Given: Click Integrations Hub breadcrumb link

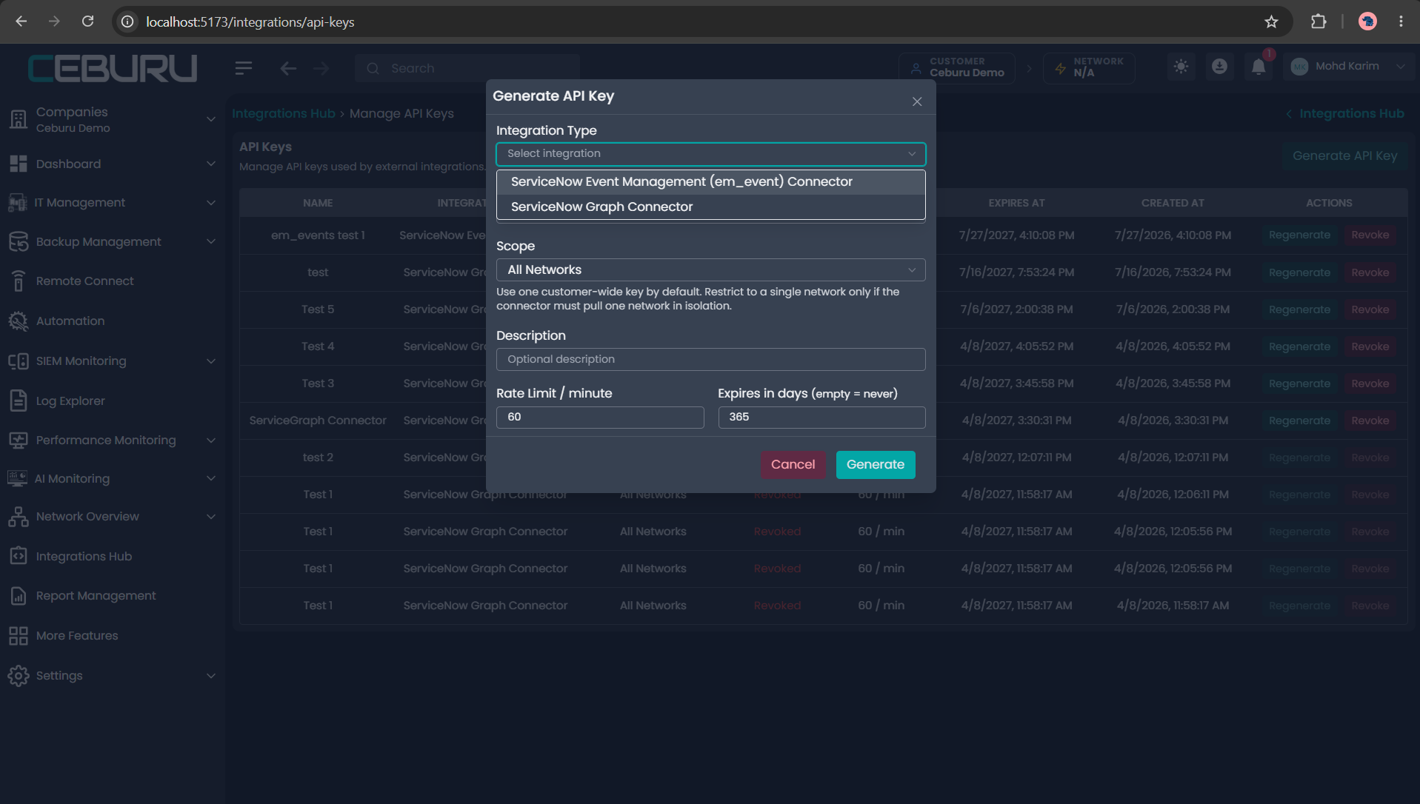Looking at the screenshot, I should 284,113.
